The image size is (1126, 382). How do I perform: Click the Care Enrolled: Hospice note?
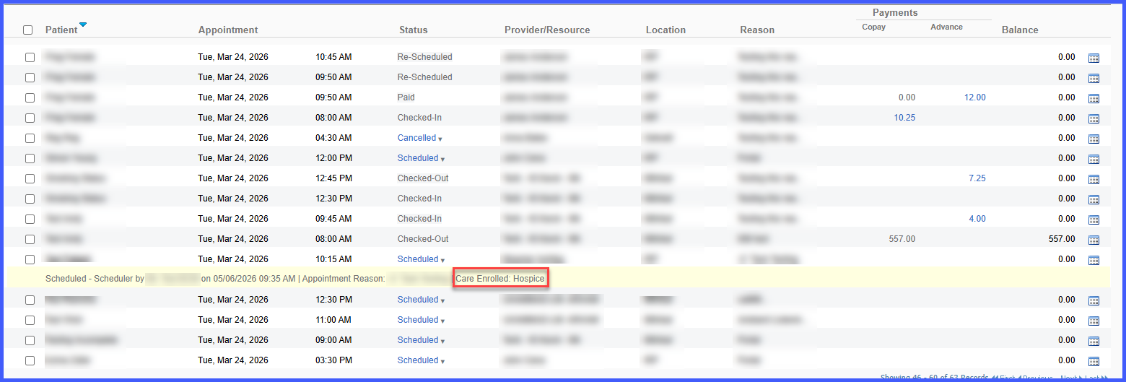point(500,279)
